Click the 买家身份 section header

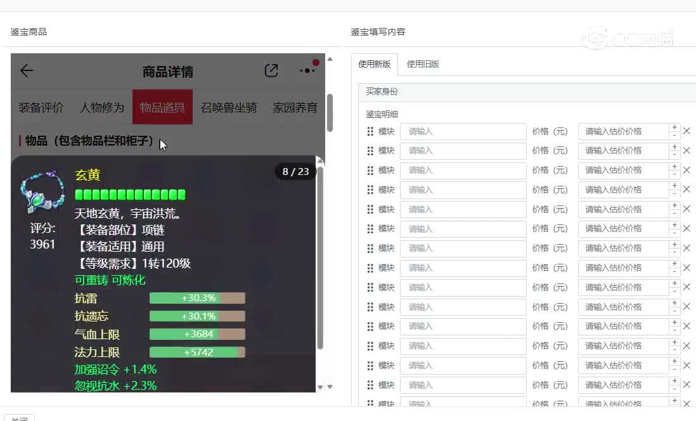click(527, 92)
